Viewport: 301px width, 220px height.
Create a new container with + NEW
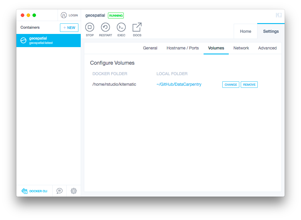69,27
